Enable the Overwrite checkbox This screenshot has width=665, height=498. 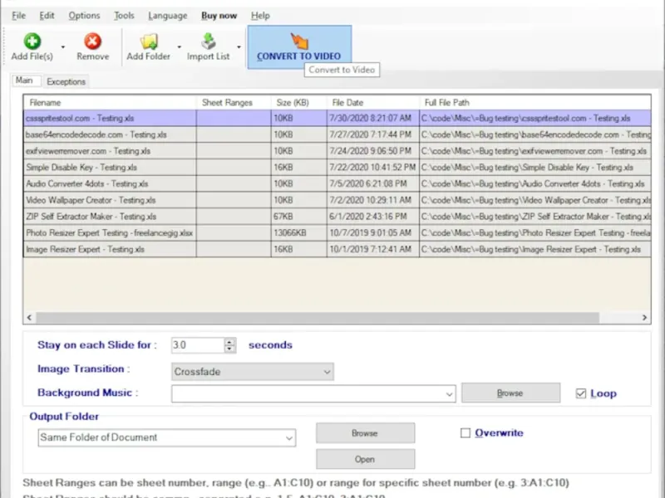[x=465, y=432]
